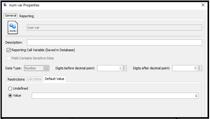Click the variable name field 'num var'

pos(114,28)
